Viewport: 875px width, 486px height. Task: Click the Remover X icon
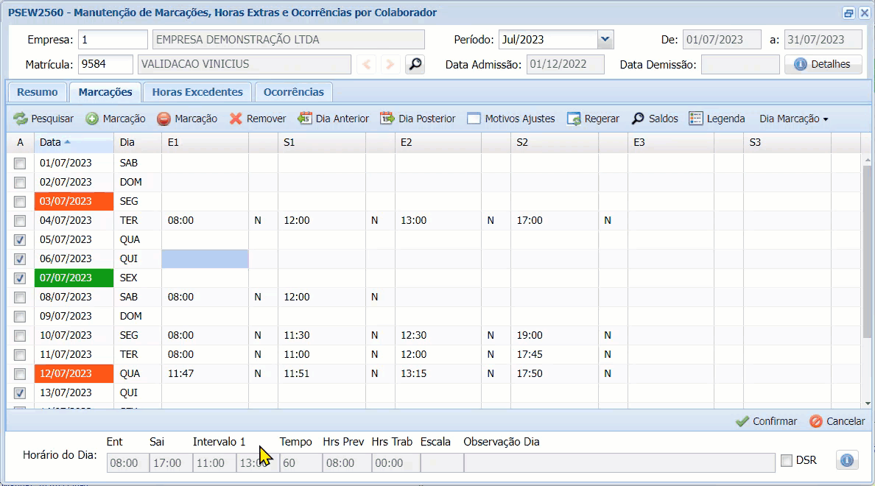[x=236, y=119]
